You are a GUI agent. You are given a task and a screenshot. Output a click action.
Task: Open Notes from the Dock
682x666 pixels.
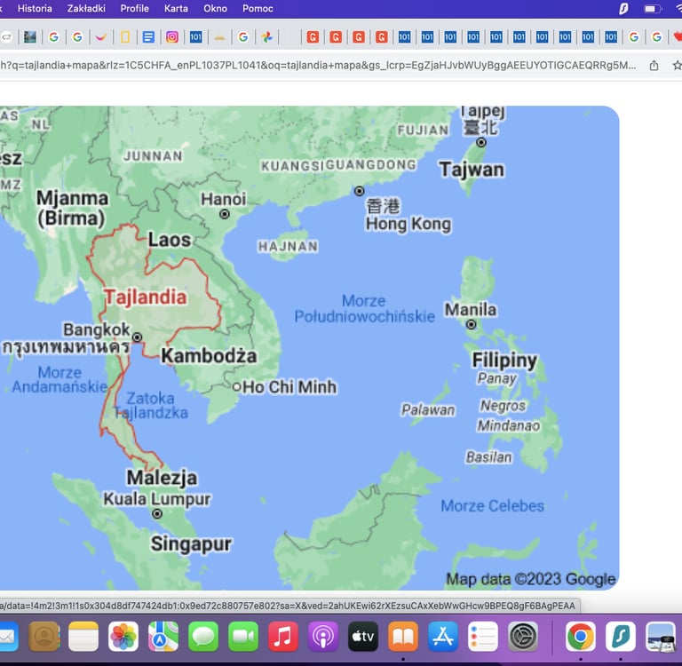pos(83,637)
